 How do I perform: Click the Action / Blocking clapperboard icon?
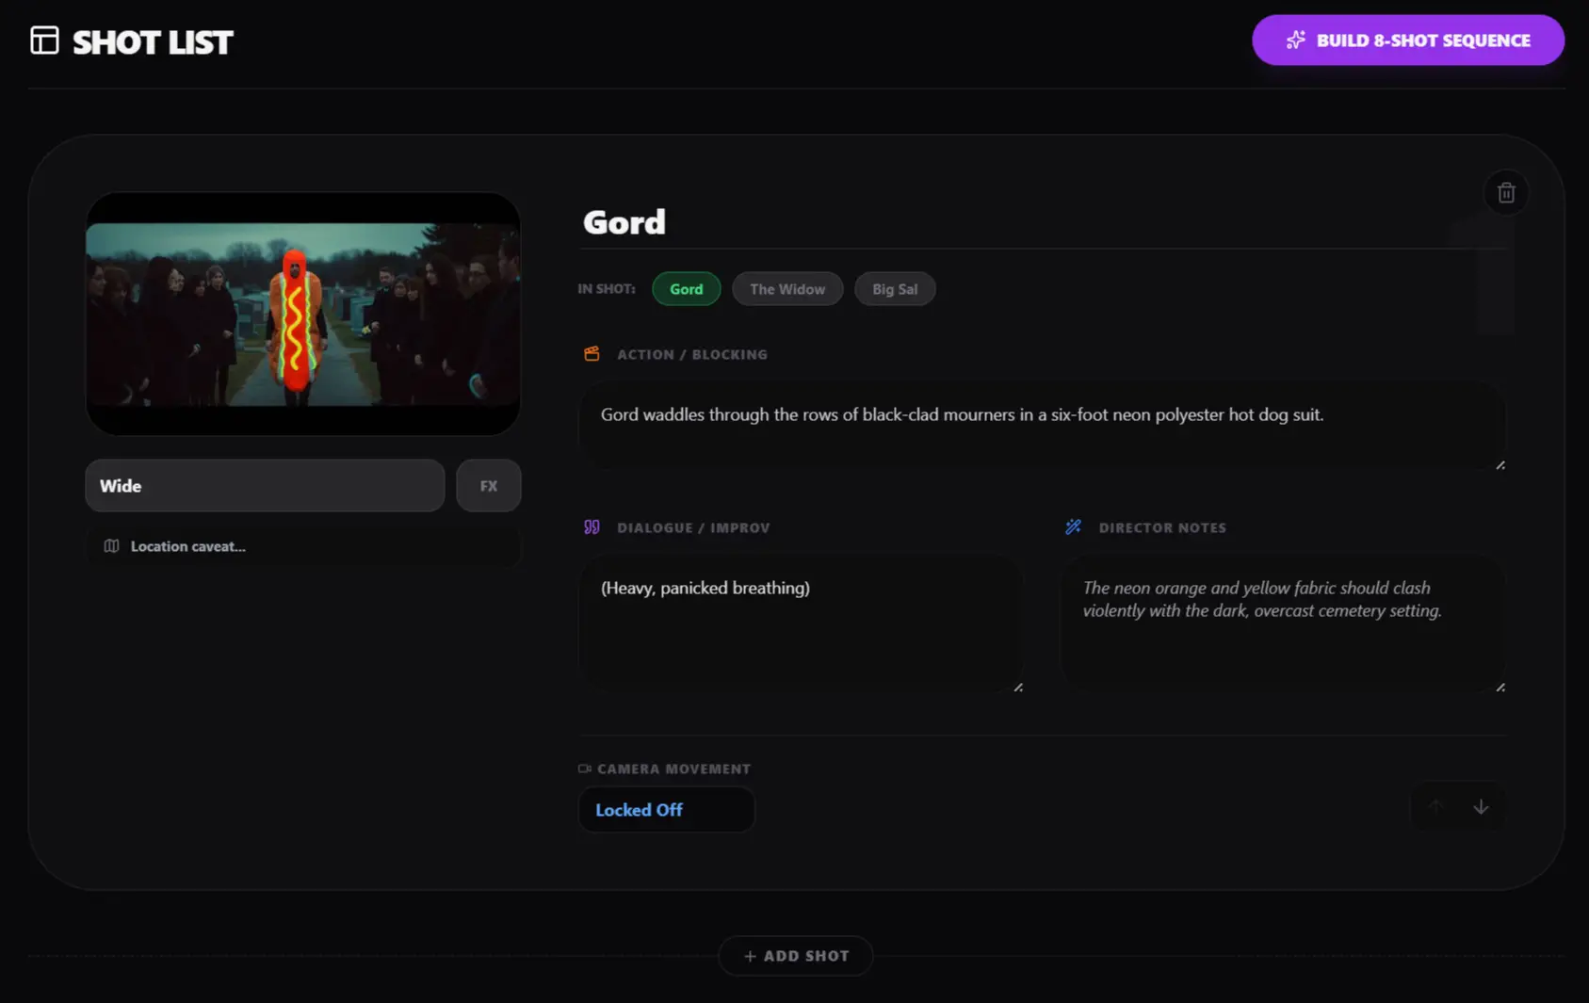coord(592,354)
